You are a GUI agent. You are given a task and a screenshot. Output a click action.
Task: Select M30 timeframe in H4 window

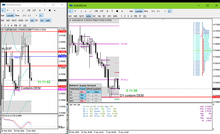(x=89, y=16)
